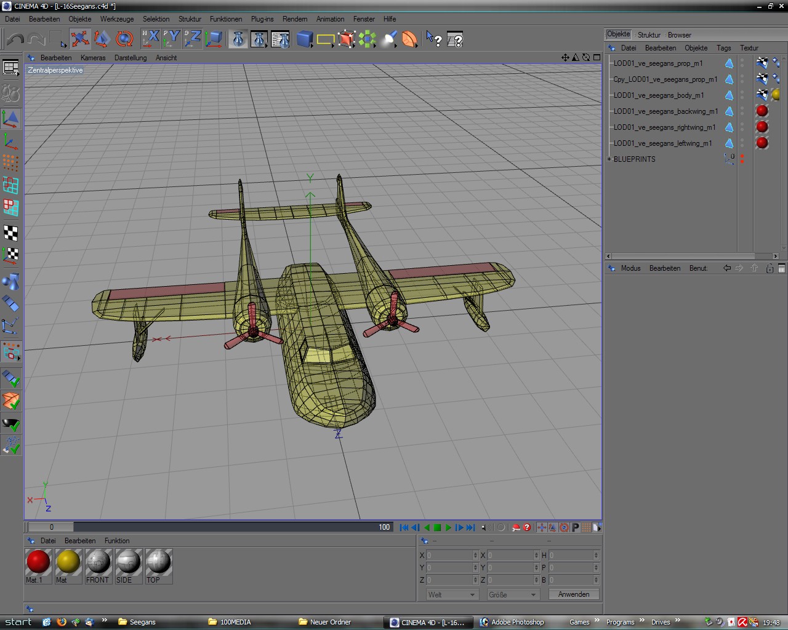Viewport: 788px width, 630px height.
Task: Switch to the Struktur tab
Action: (x=648, y=35)
